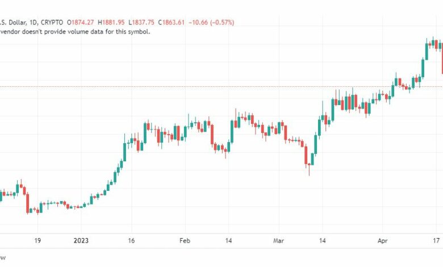This screenshot has width=443, height=267.
Task: Click the Mar label on time axis
Action: tap(278, 241)
